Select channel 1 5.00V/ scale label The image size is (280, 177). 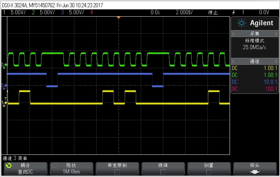click(18, 12)
